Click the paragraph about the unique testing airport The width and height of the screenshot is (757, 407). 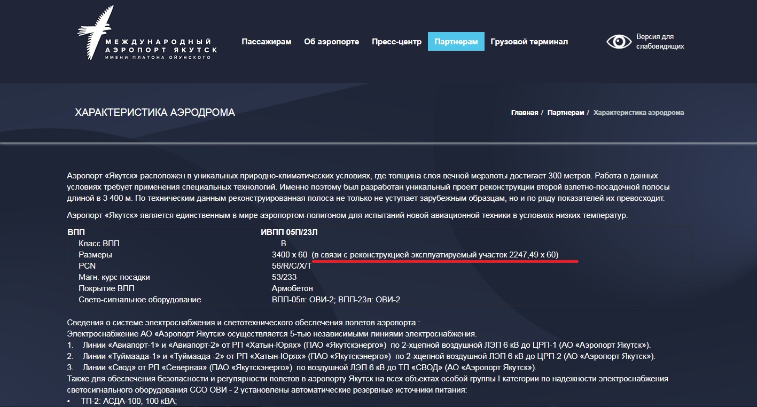coord(347,215)
